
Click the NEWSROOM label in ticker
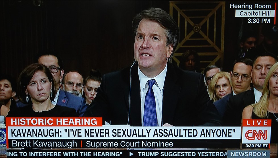click(248, 154)
